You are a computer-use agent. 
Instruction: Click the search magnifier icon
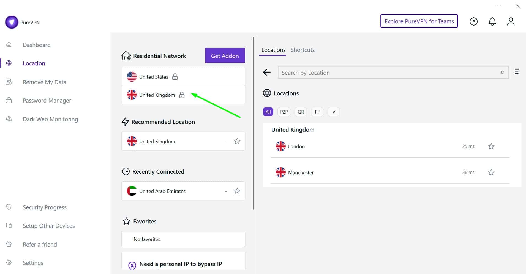(x=502, y=73)
